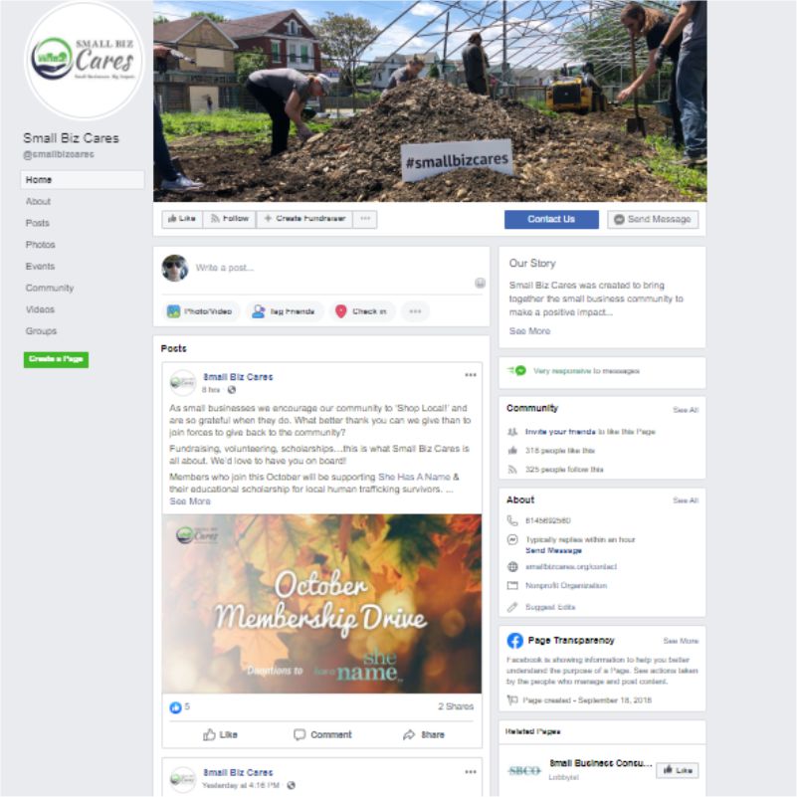Open the three-dot menu beside Create Fundraiser
This screenshot has height=797, width=797.
365,219
